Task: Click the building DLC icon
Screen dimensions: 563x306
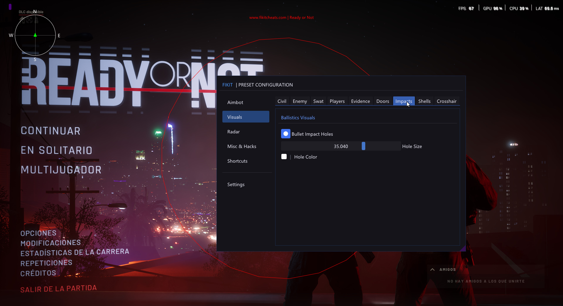Action: [36, 20]
